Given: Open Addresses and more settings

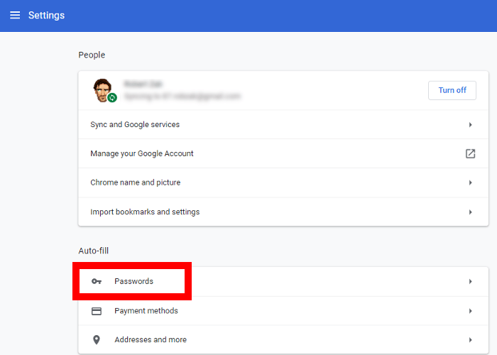Looking at the screenshot, I should [283, 340].
